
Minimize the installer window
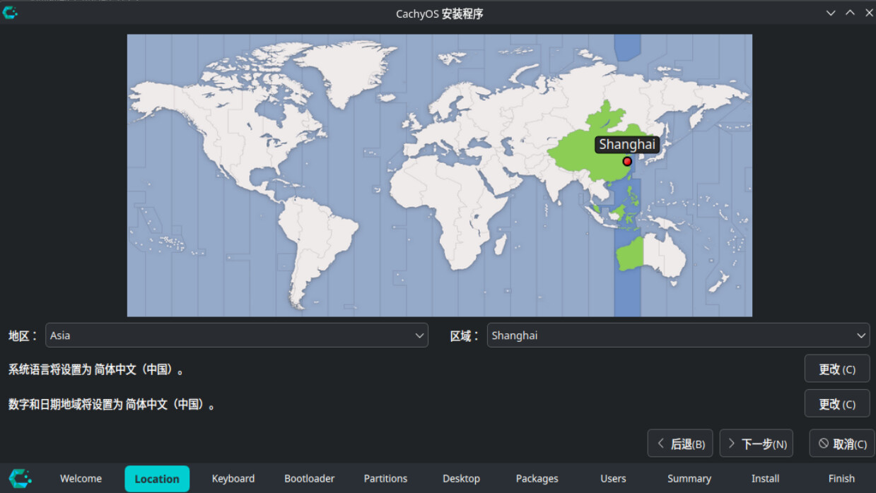[831, 13]
